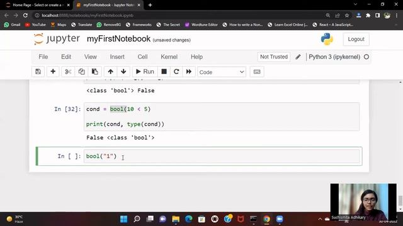Restart kernel and run all with the fast-forward icon

(189, 72)
